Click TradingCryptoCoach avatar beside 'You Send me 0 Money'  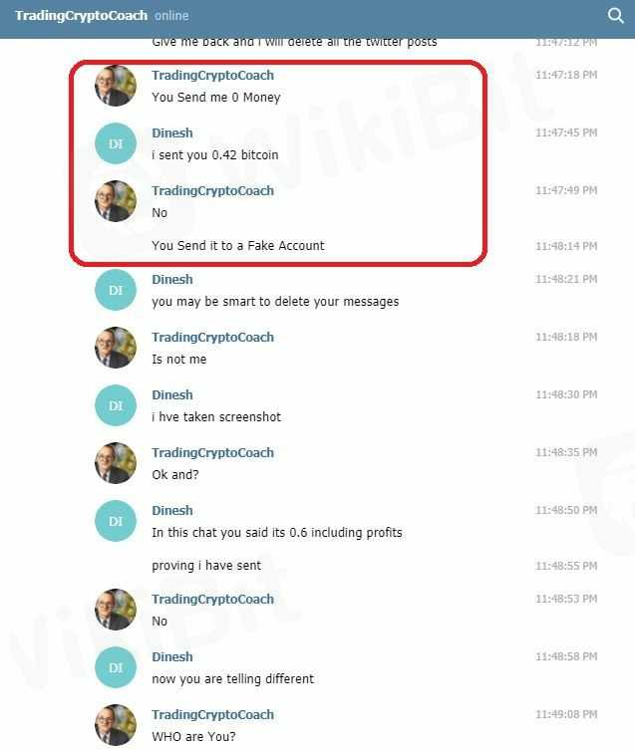coord(116,86)
